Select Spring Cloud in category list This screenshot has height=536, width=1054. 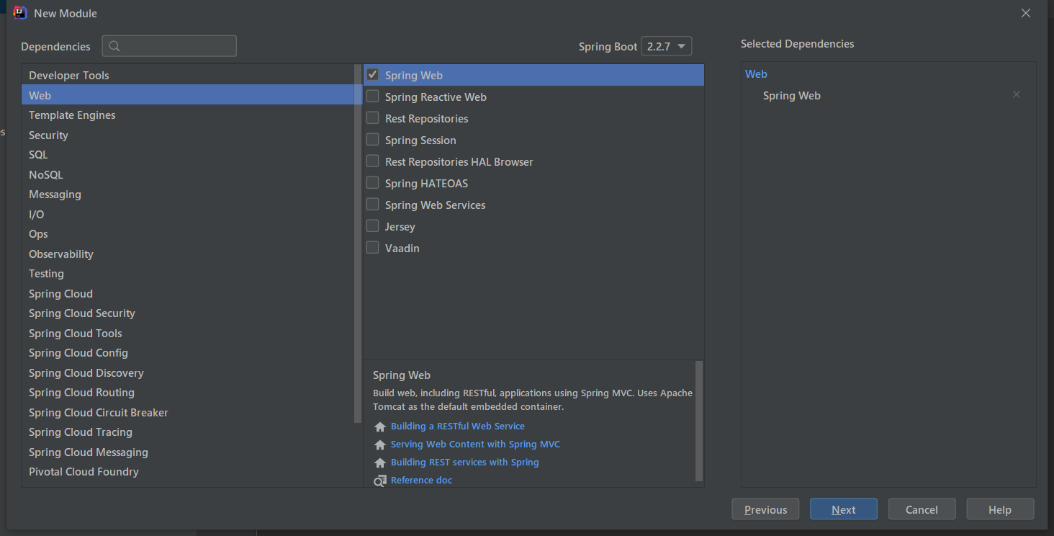(188, 293)
